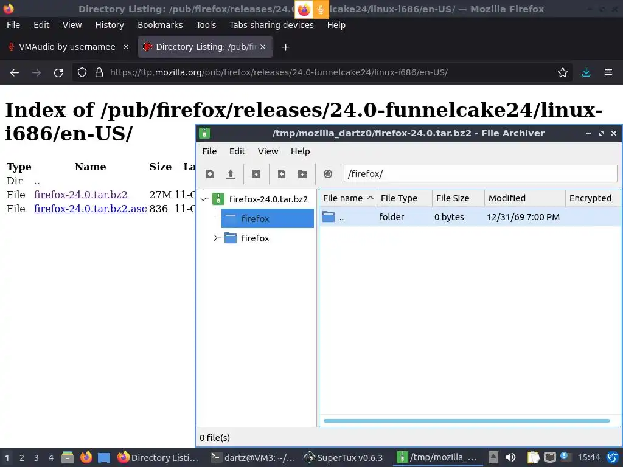Screen dimensions: 623x467
Task: Open View menu in File Archiver
Action: (268, 151)
